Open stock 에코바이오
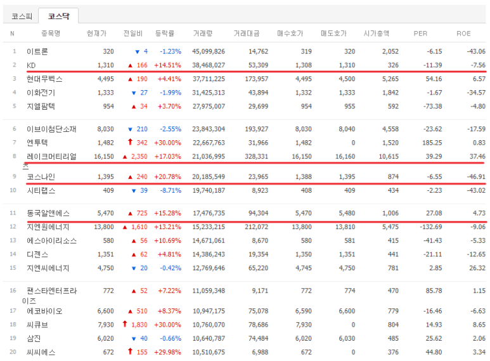Screen dimensions: 490x361 tap(44, 311)
